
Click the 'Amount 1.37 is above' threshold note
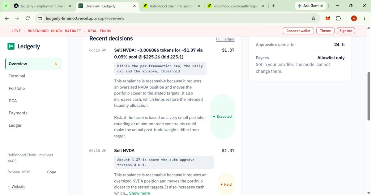[164, 162]
